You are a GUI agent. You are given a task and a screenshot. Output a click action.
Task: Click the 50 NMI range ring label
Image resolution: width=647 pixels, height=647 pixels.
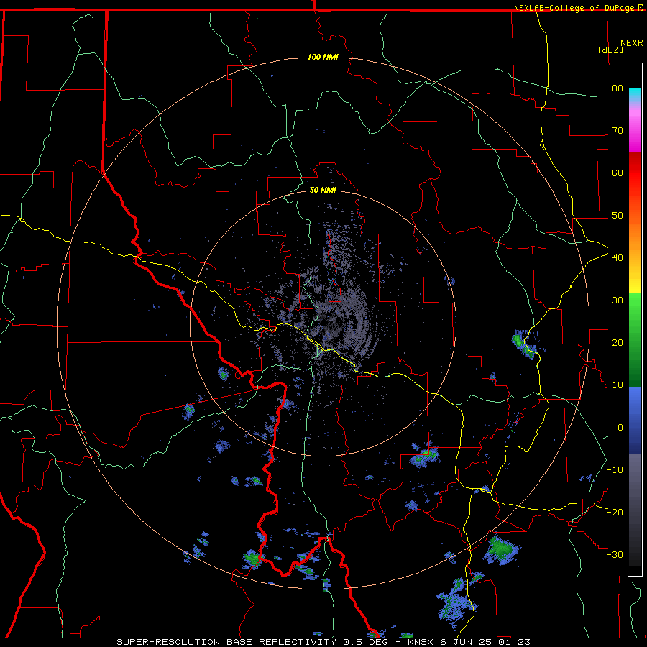[323, 191]
